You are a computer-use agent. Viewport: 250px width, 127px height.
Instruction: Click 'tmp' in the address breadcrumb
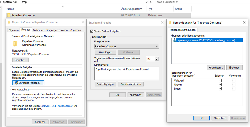click(24, 2)
